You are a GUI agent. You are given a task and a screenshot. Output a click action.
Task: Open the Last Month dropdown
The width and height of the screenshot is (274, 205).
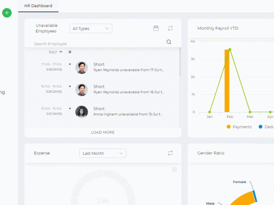103,153
